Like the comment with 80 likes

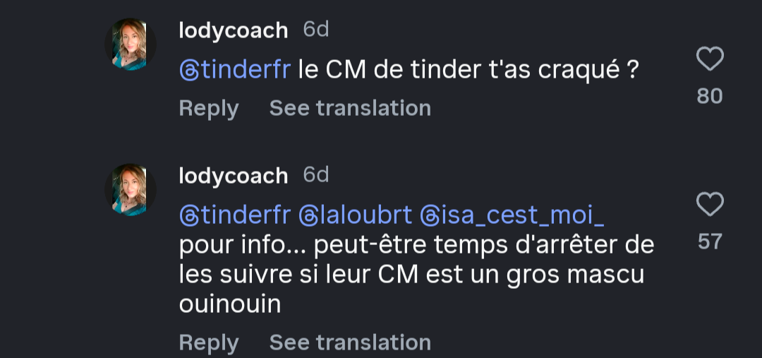710,59
